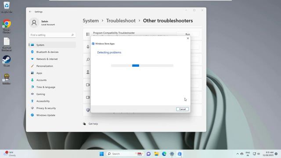The width and height of the screenshot is (281, 158).
Task: Go back using the Settings back arrow
Action: point(30,12)
